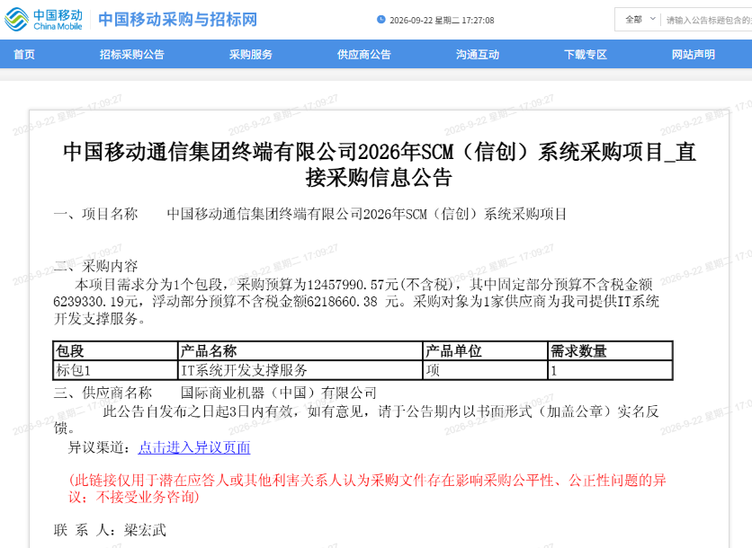Click the clock icon beside the date
The width and height of the screenshot is (752, 548).
381,20
